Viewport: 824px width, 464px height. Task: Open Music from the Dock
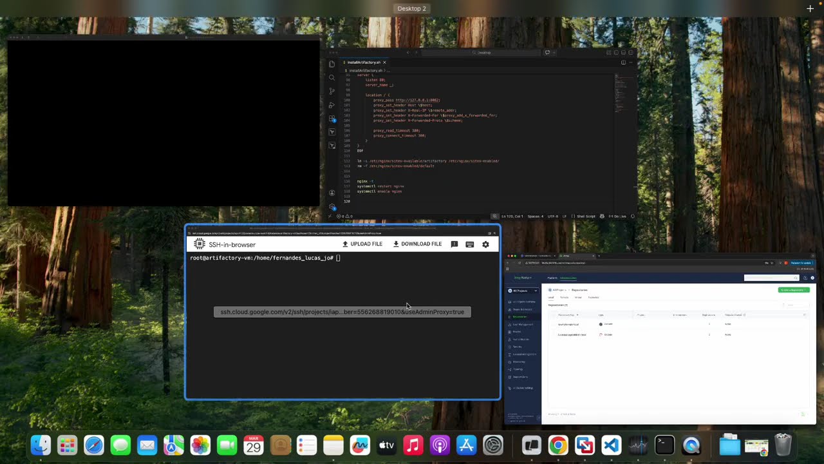coord(413,445)
